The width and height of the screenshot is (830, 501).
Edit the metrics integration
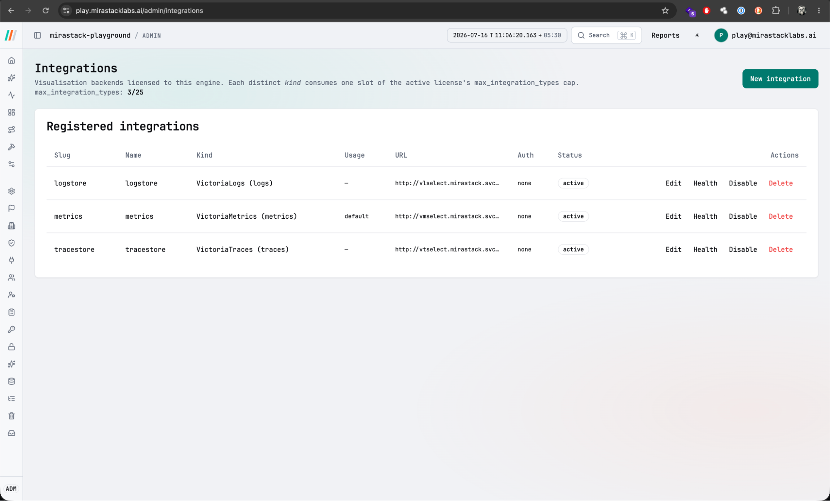pyautogui.click(x=673, y=216)
